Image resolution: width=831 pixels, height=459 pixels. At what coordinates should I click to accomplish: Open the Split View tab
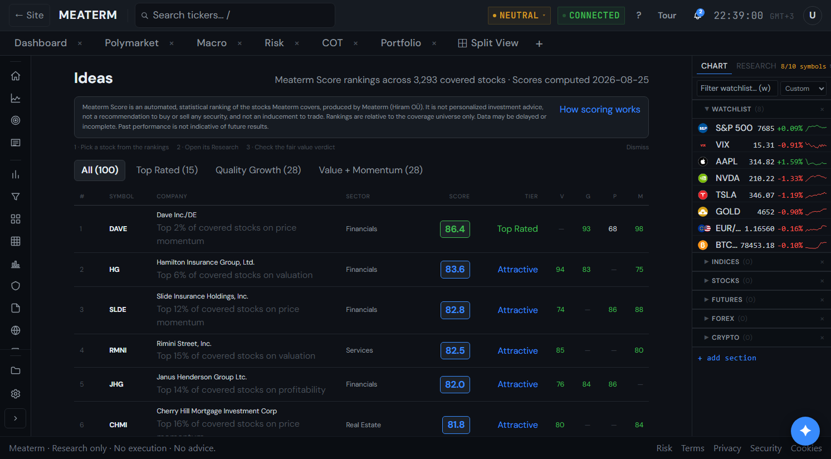[x=488, y=43]
